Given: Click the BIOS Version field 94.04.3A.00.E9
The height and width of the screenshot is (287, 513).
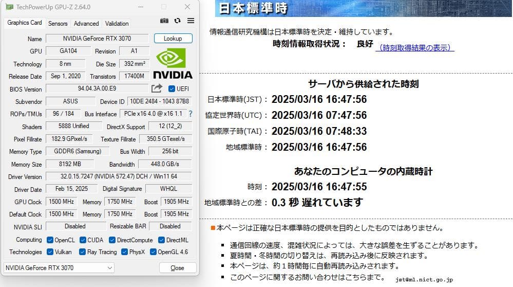Looking at the screenshot, I should 97,88.
